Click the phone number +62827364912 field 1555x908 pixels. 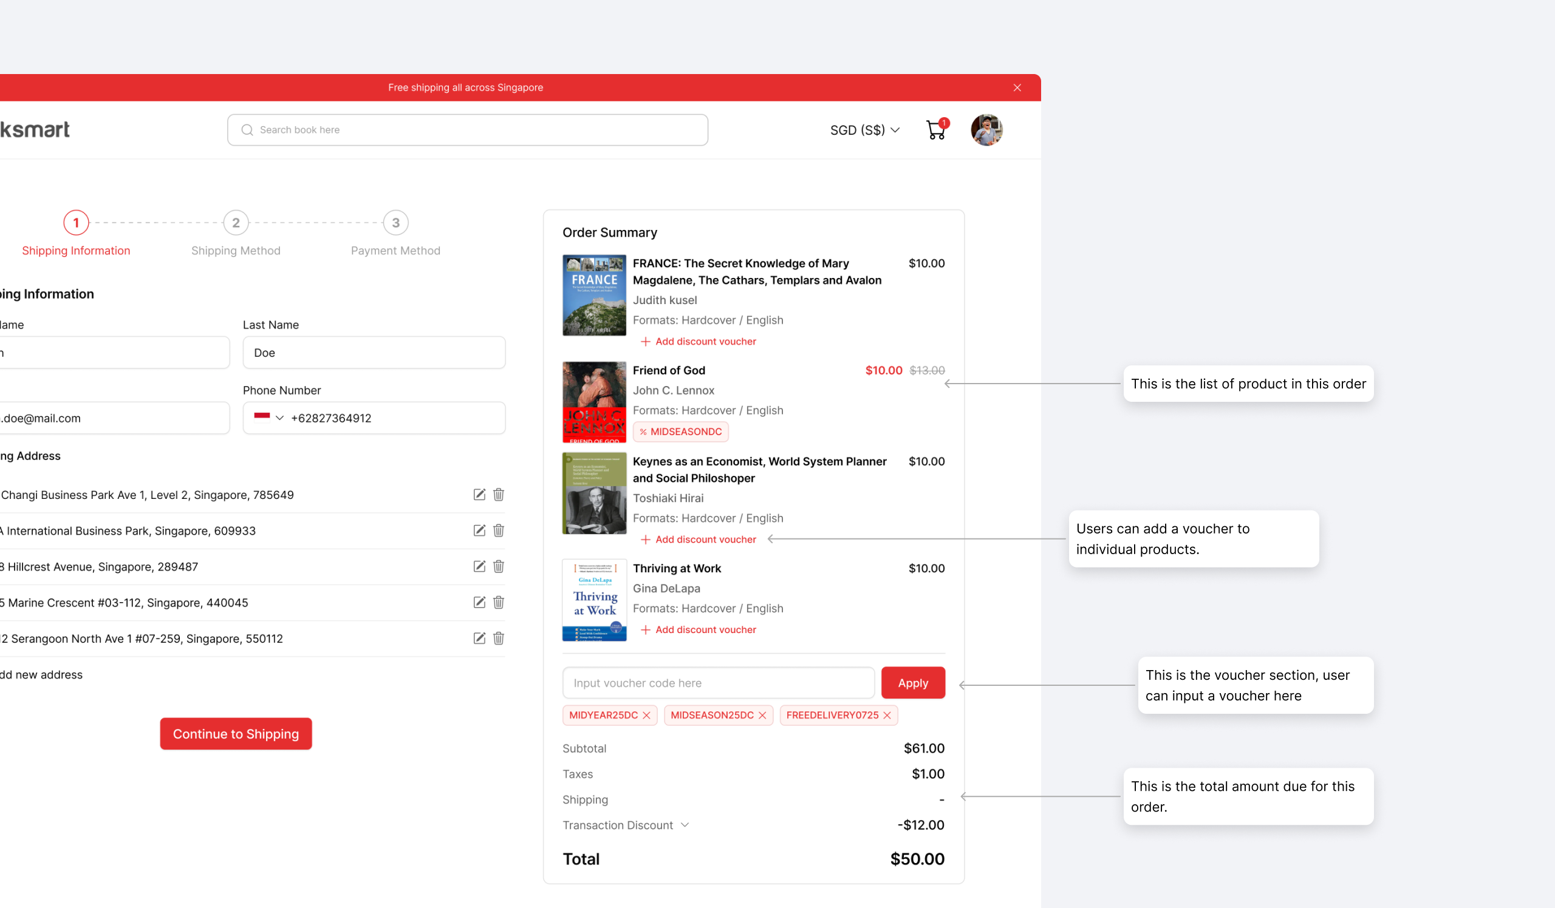[374, 418]
